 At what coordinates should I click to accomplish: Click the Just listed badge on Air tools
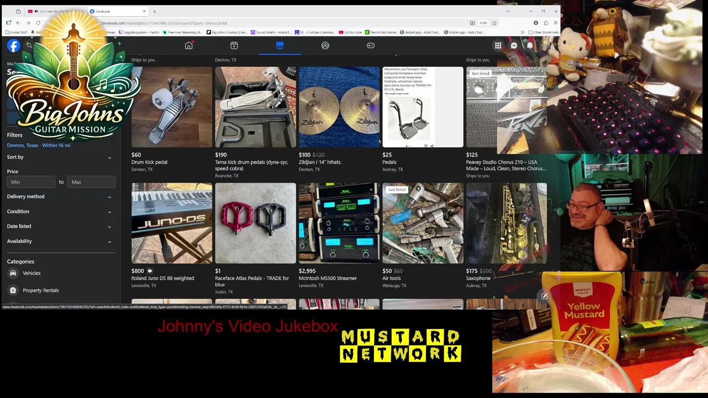click(397, 190)
